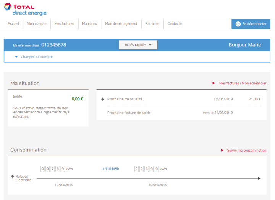Screen dimensions: 275x200
Task: Click the red arrow before Suivre ma consommation
Action: point(222,150)
